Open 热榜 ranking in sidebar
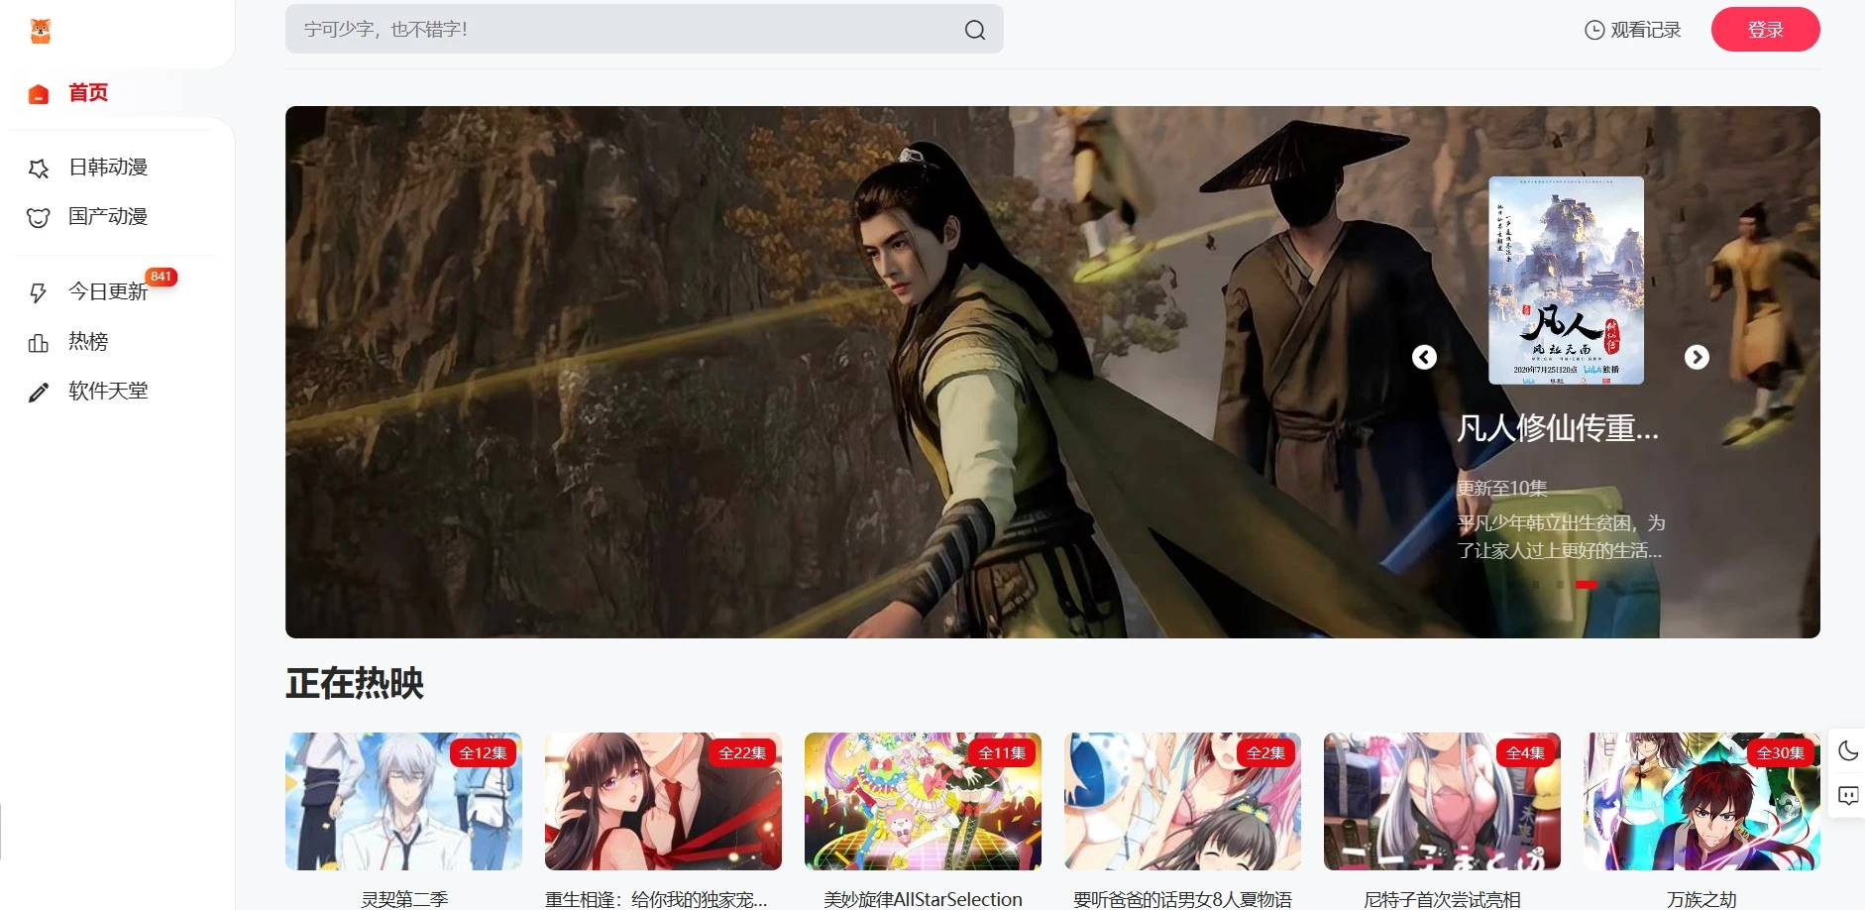 click(x=87, y=342)
